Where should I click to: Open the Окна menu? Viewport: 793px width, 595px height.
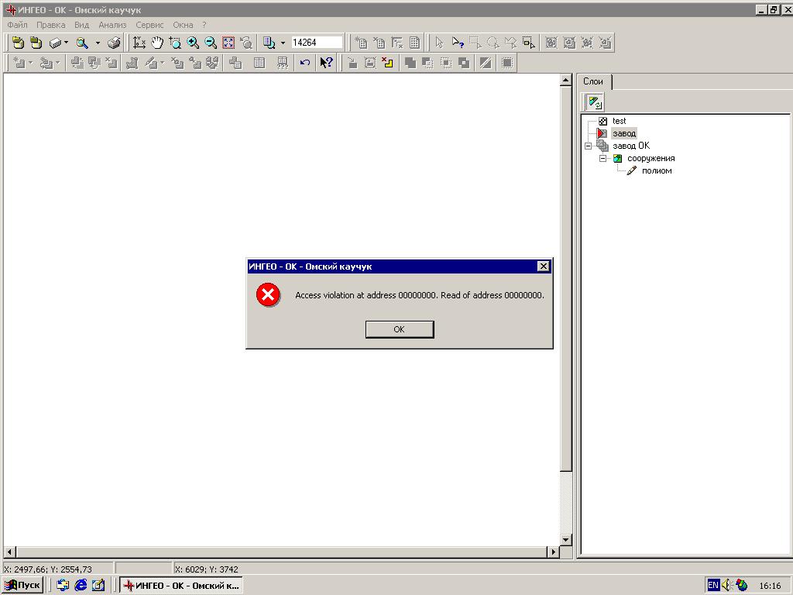coord(183,25)
